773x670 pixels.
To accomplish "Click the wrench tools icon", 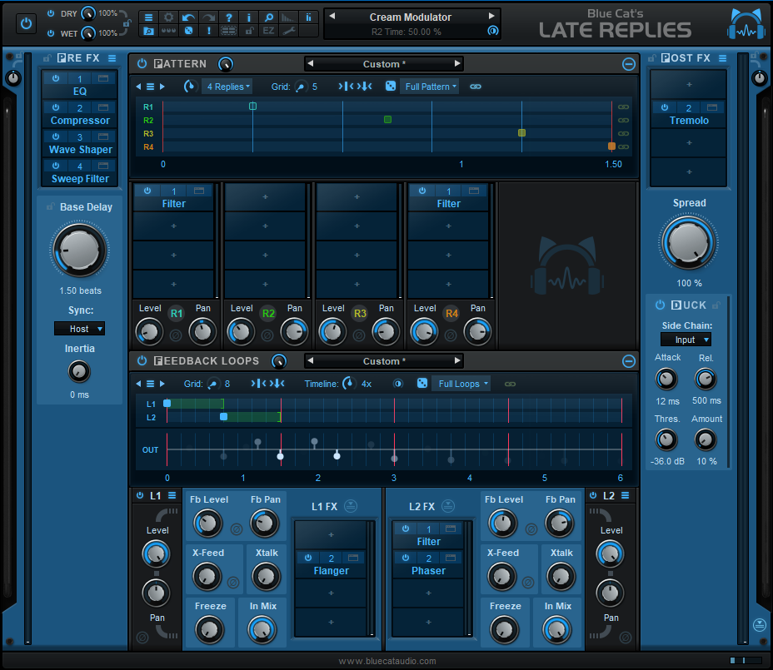I will pyautogui.click(x=289, y=31).
